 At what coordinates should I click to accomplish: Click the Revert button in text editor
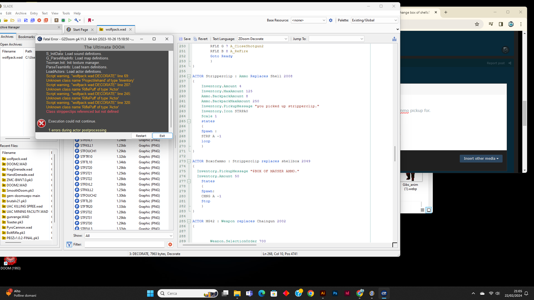(x=201, y=39)
